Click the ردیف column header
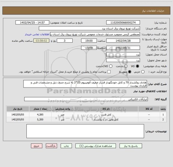This screenshot has height=167, width=173. (x=163, y=109)
